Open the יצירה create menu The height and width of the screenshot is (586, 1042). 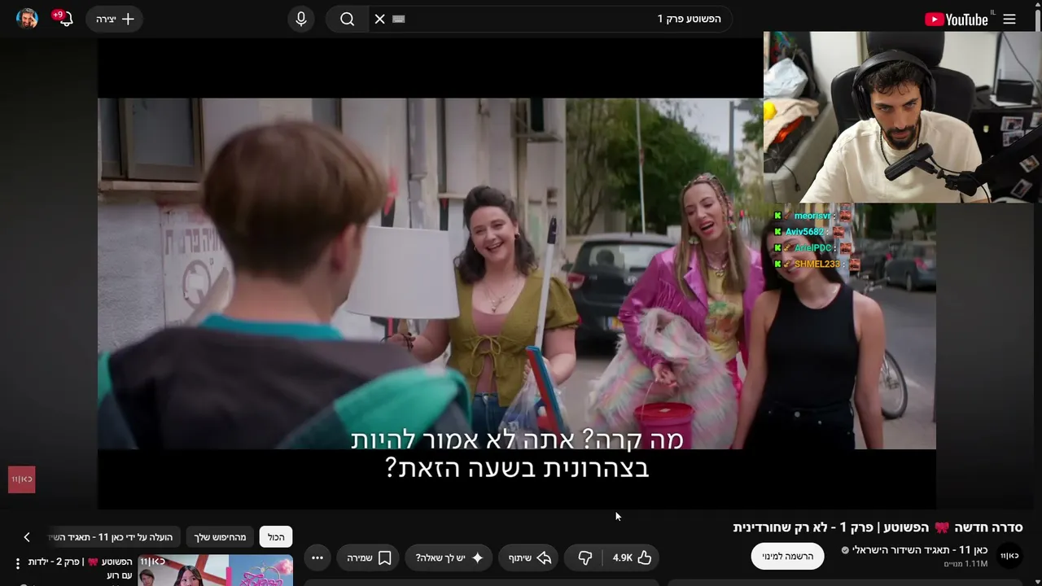point(114,19)
